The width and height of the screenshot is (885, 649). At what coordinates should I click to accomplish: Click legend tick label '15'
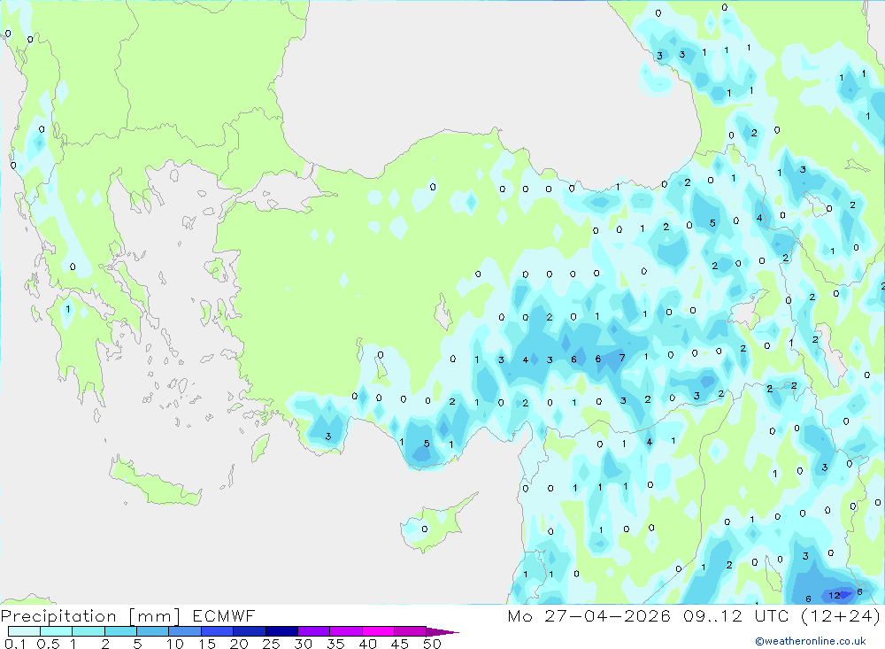point(206,644)
